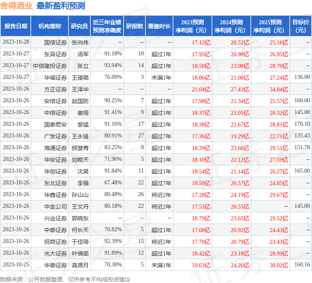312x283 pixels.
Task: Click the 研究员 column header
Action: [x=79, y=26]
